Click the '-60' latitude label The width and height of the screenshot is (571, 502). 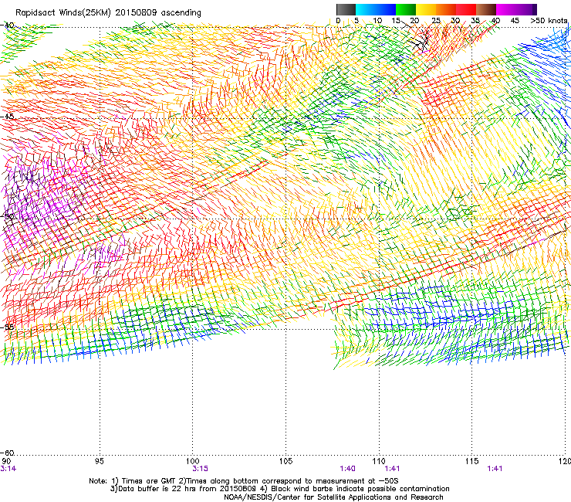pyautogui.click(x=7, y=453)
